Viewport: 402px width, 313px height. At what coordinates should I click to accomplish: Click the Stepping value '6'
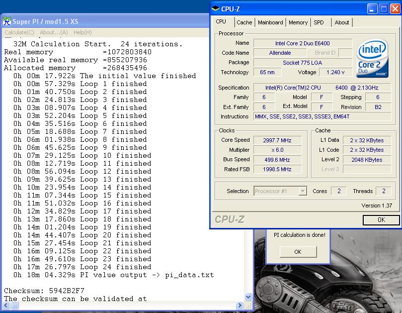378,97
